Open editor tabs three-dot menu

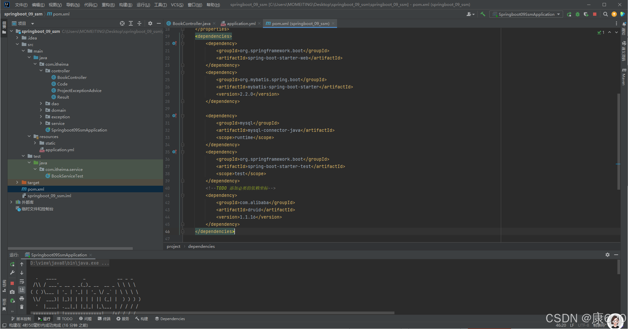click(x=616, y=23)
